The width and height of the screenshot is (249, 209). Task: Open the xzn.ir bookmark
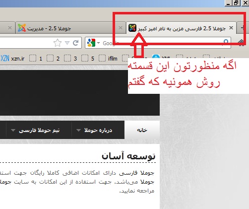pos(12,59)
